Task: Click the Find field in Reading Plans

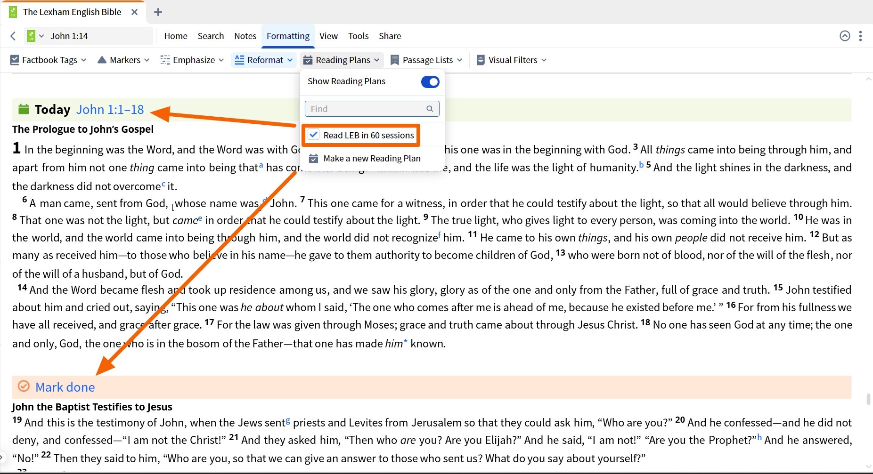Action: coord(372,109)
